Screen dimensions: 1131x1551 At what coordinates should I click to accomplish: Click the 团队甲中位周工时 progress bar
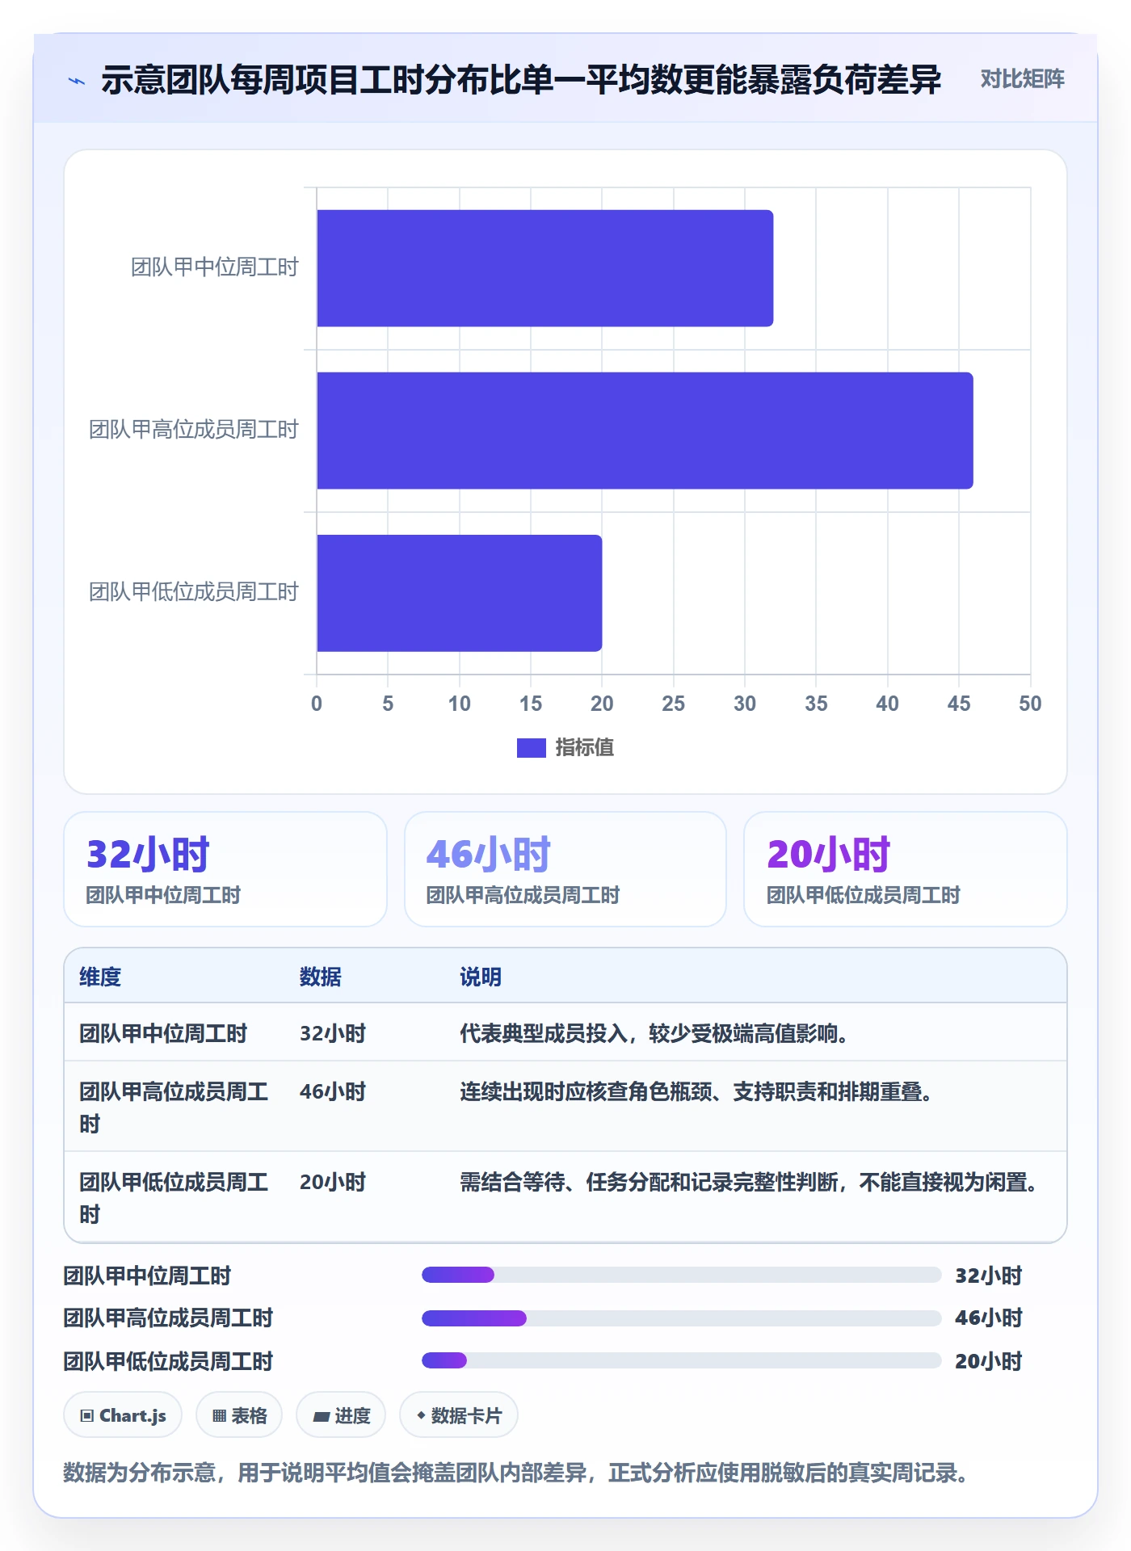point(682,1275)
